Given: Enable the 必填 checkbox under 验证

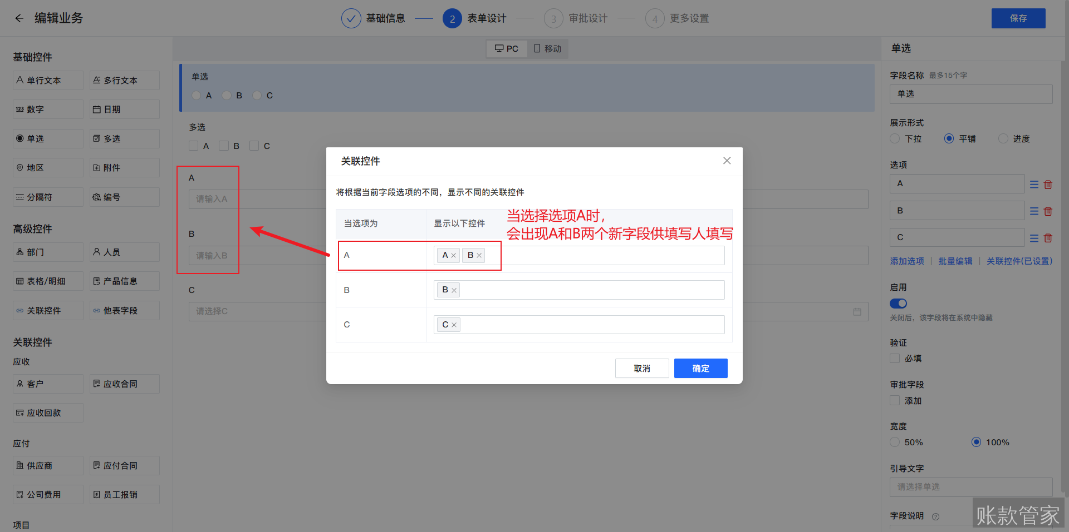Looking at the screenshot, I should [x=895, y=358].
